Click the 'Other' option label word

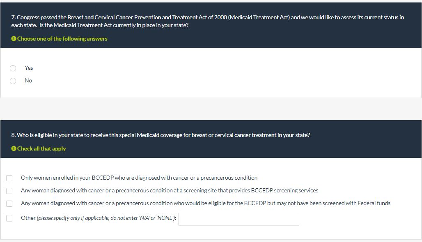(x=28, y=218)
